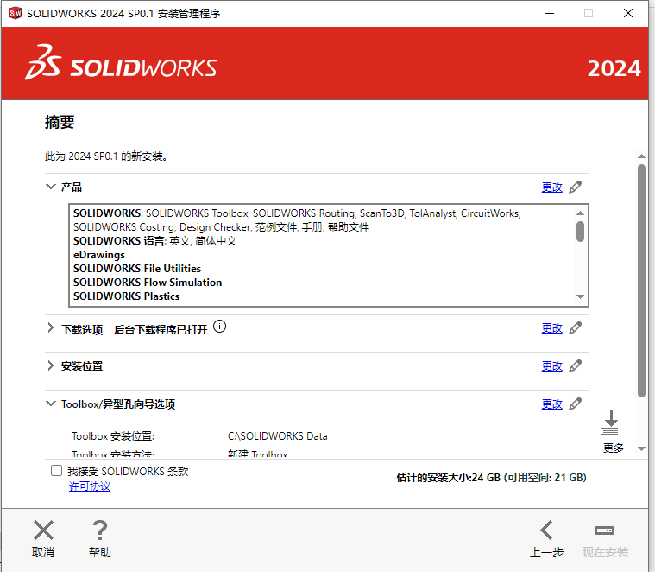Select eDrawings in the product list
655x572 pixels.
[x=99, y=255]
